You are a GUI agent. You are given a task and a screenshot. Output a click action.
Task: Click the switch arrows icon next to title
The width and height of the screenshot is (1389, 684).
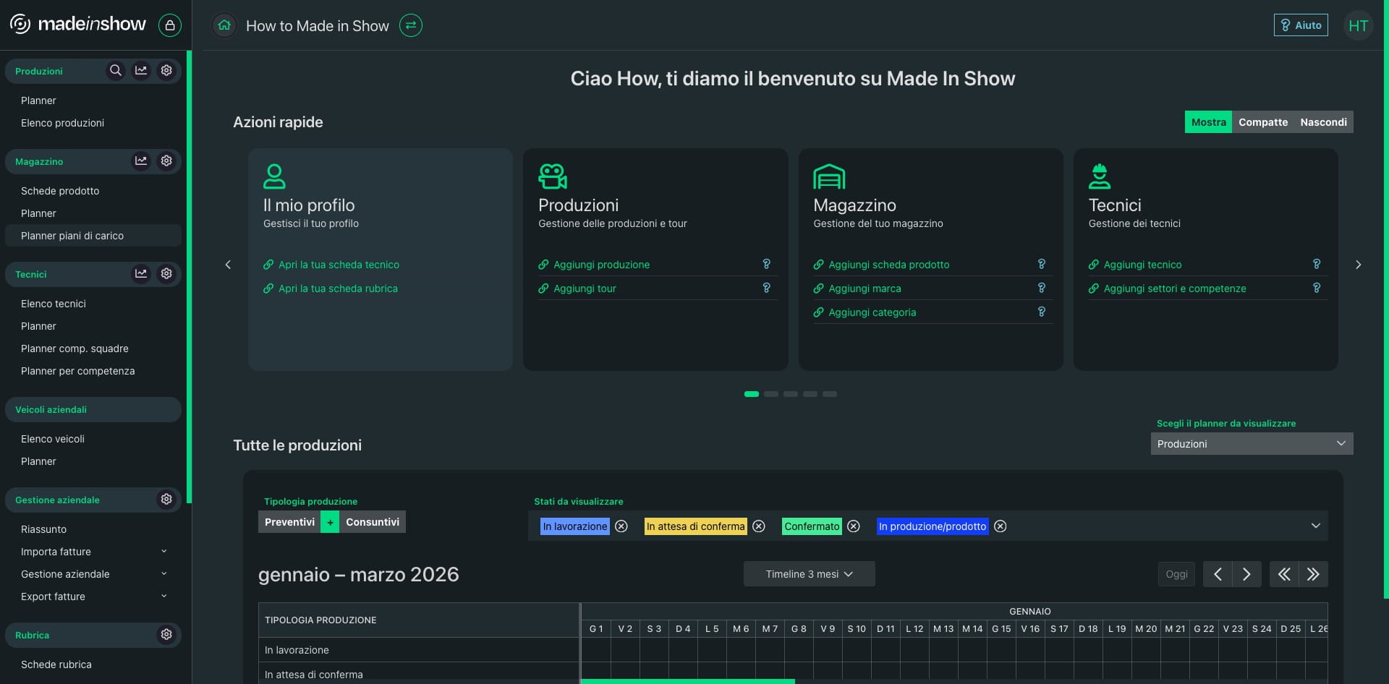[411, 25]
